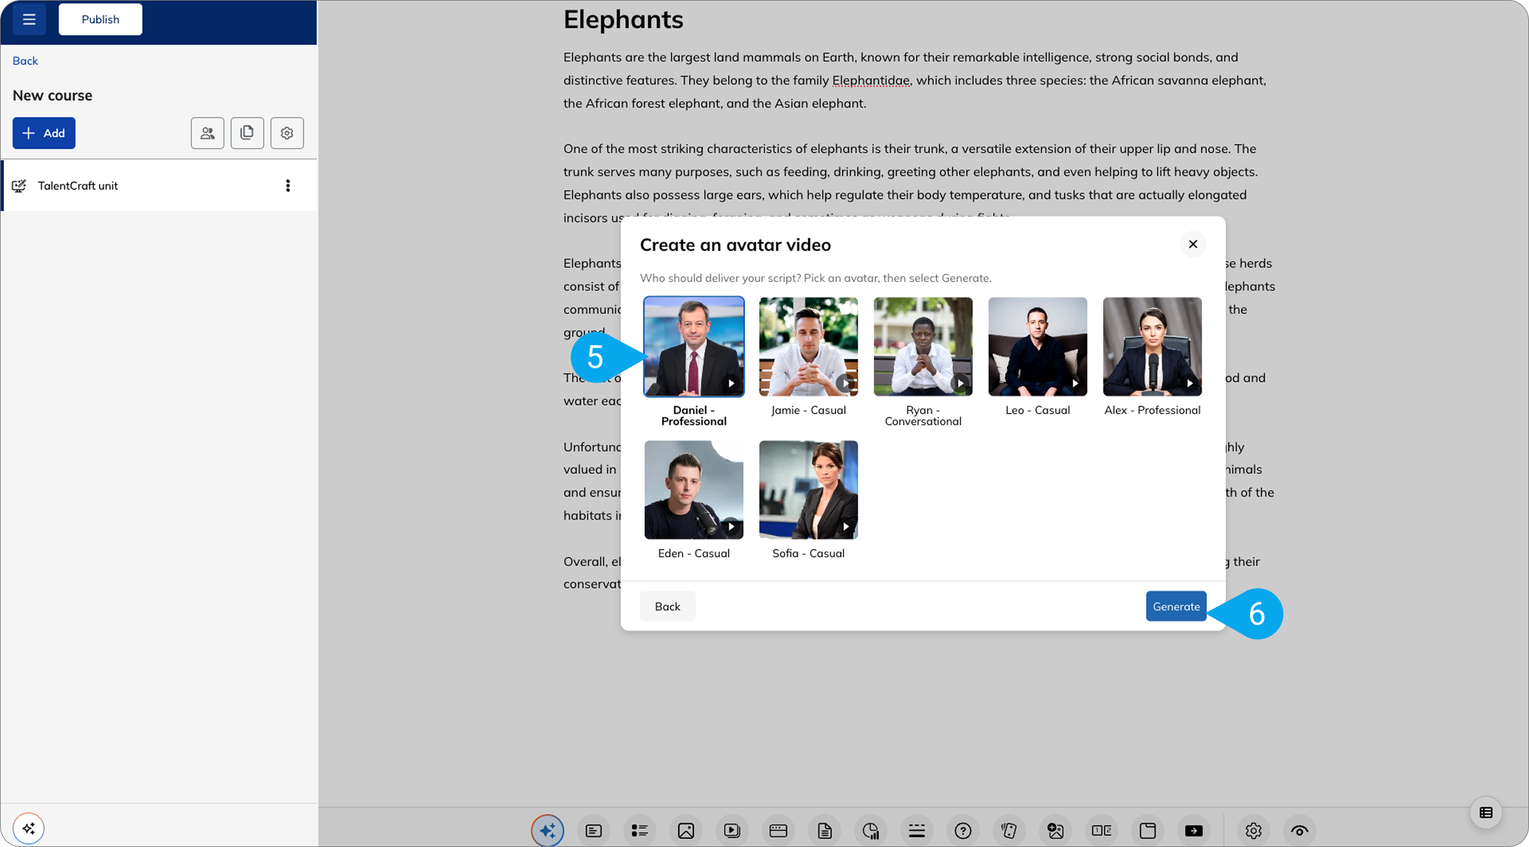Click the continue arrow button block icon
The image size is (1529, 847).
pyautogui.click(x=1194, y=830)
